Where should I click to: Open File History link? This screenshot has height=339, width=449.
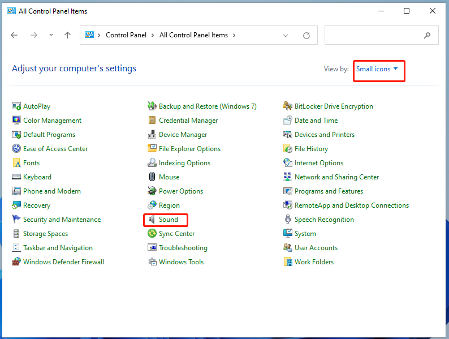[x=311, y=149]
